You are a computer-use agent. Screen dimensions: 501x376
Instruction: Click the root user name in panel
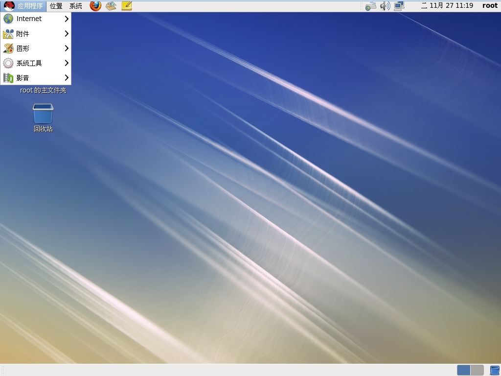(490, 6)
